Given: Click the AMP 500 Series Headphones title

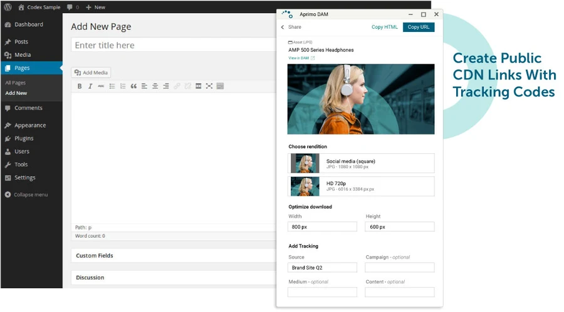Looking at the screenshot, I should click(321, 50).
